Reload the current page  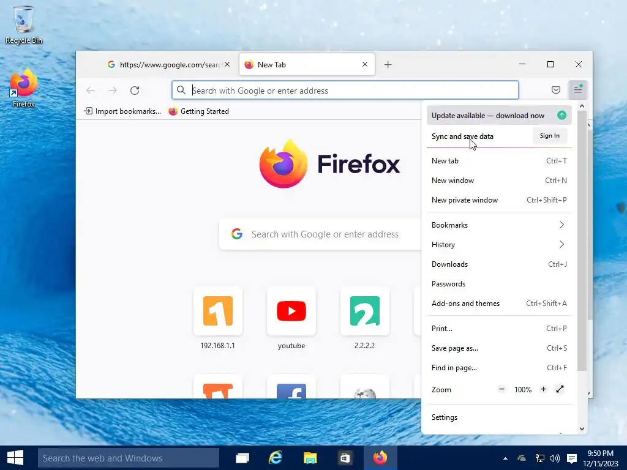[135, 91]
